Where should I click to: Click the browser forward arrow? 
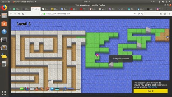15,14
